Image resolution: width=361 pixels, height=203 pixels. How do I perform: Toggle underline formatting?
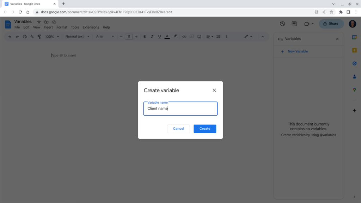[x=159, y=36]
